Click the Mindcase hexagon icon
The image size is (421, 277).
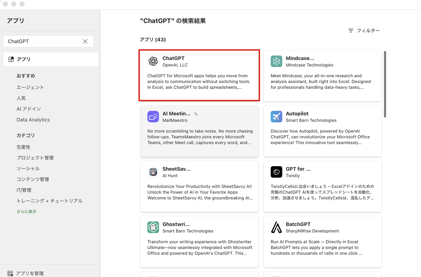tap(276, 61)
